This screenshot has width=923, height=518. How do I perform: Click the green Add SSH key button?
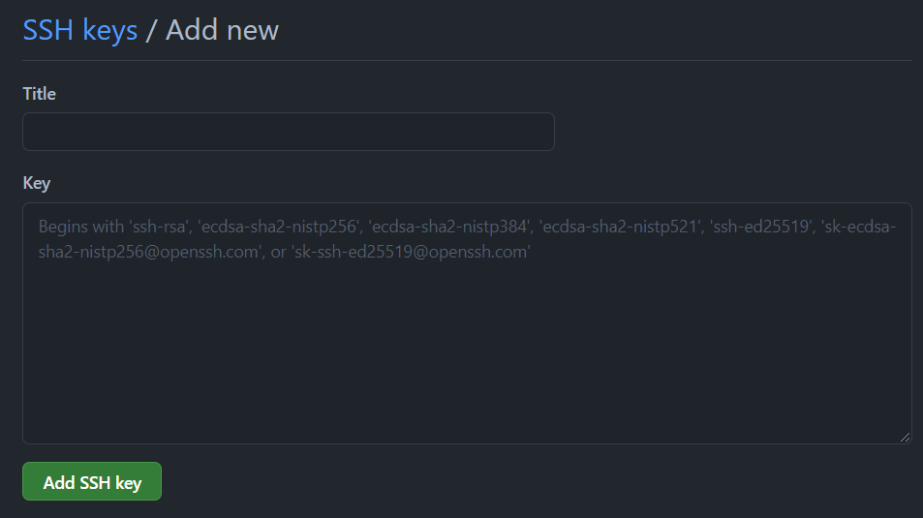point(92,481)
